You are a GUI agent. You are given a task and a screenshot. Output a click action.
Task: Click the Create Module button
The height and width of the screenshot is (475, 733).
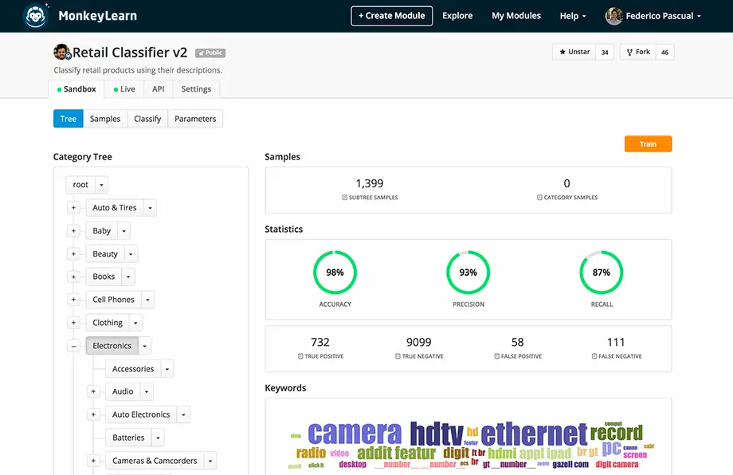pos(392,16)
